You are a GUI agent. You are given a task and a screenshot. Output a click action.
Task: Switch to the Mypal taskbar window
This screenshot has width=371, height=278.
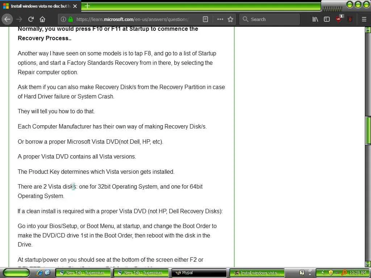pyautogui.click(x=199, y=273)
